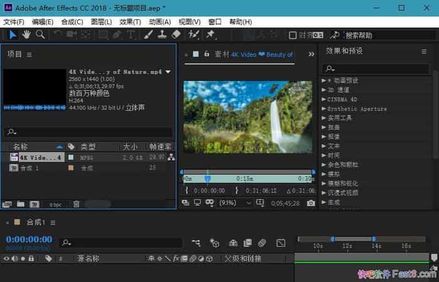Expand the Synthetic Aperture effects category
The width and height of the screenshot is (439, 282).
point(324,108)
